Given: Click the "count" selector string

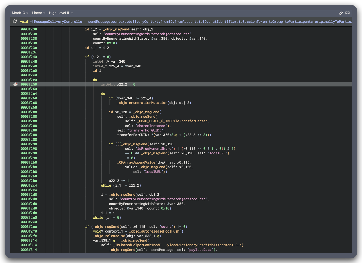Looking at the screenshot, I should point(167,227).
